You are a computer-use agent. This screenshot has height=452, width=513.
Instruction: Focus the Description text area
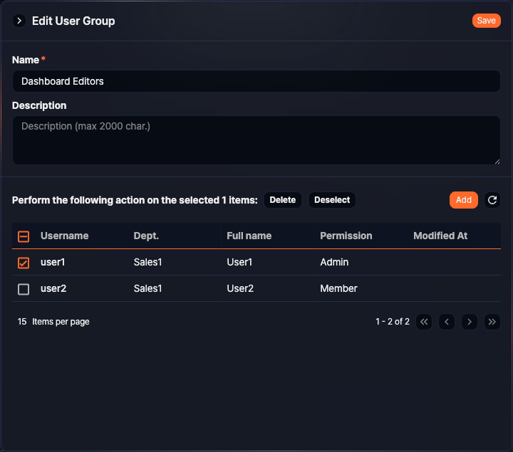point(256,140)
